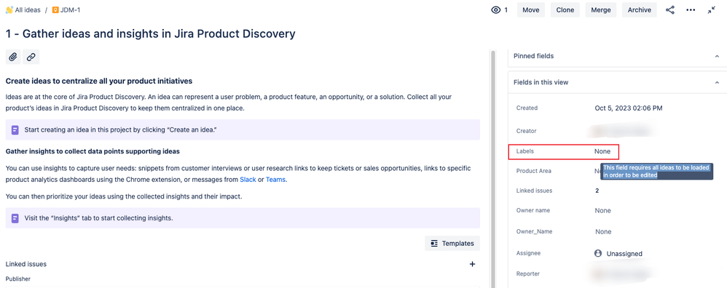
Task: Click the Labels field None value
Action: [x=602, y=151]
